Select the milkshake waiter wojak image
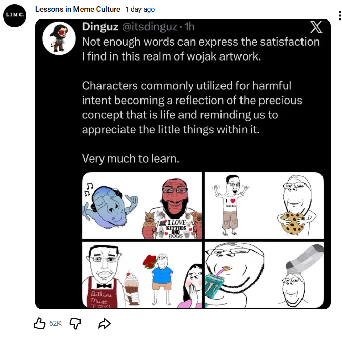342x337 pixels. tap(111, 276)
